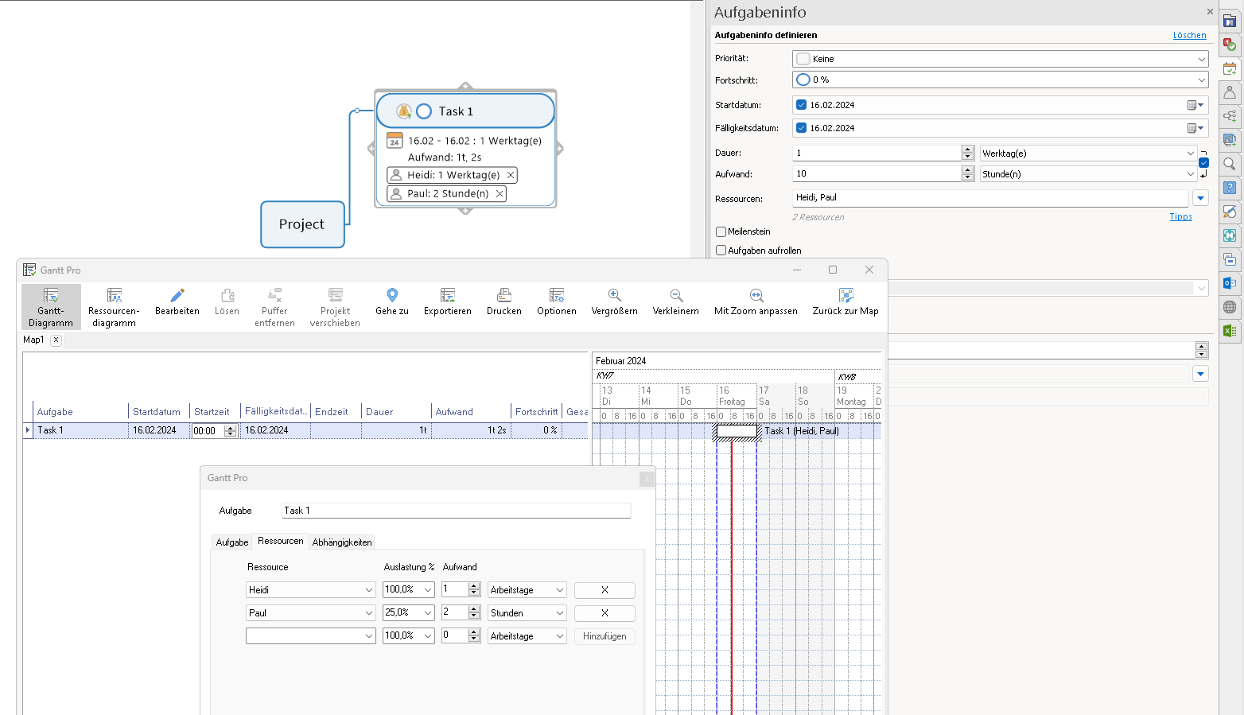Click Projekt verschieben toolbar icon

[x=335, y=307]
